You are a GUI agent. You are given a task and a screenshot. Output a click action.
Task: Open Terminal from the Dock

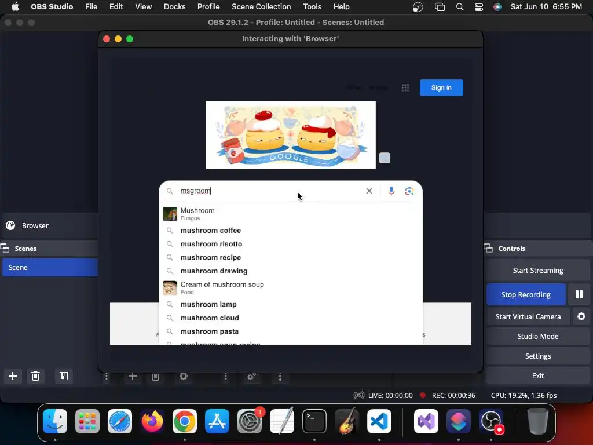click(314, 421)
